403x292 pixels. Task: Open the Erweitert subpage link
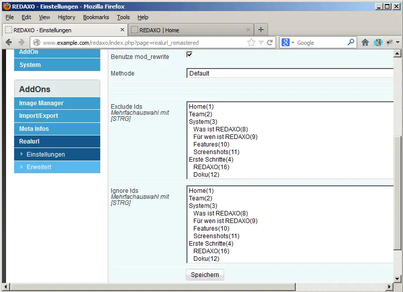(x=57, y=167)
